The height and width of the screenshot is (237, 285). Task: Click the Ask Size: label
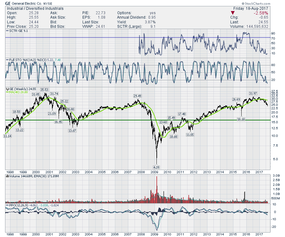tap(58, 17)
